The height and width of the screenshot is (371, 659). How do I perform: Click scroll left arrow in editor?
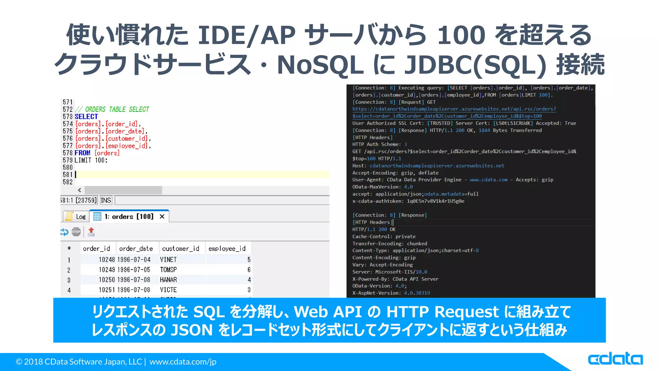point(79,190)
